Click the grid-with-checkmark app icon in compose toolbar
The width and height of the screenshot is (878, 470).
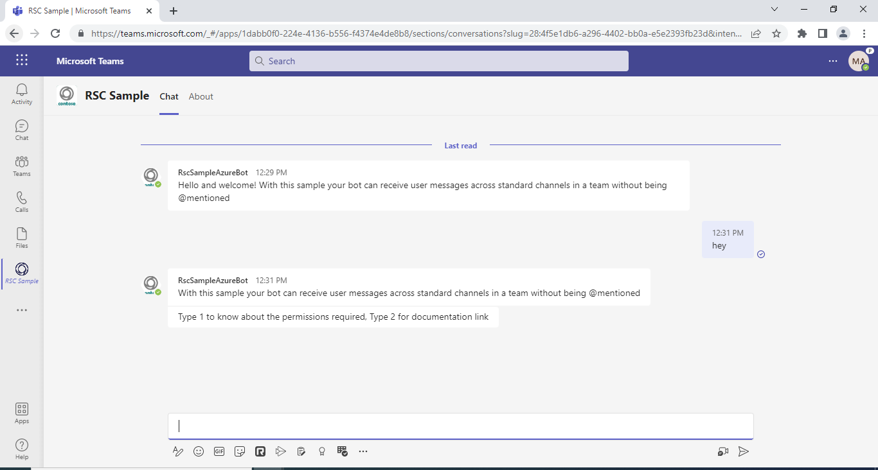(x=343, y=451)
